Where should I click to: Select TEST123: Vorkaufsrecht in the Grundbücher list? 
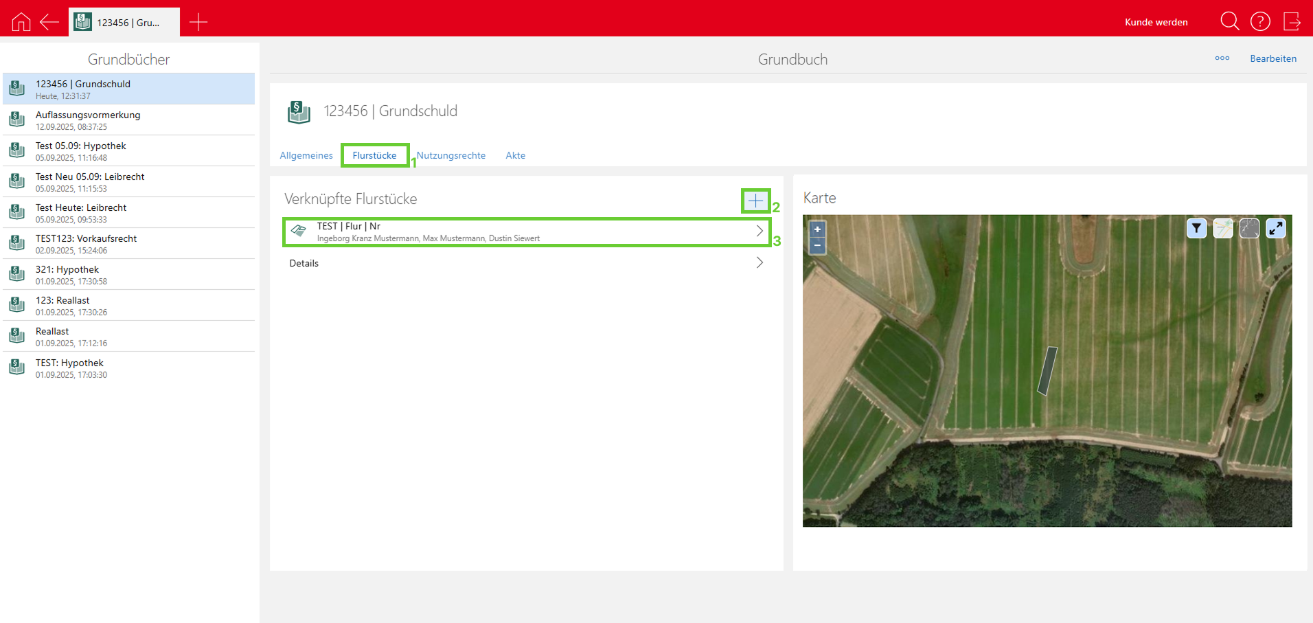pos(86,243)
